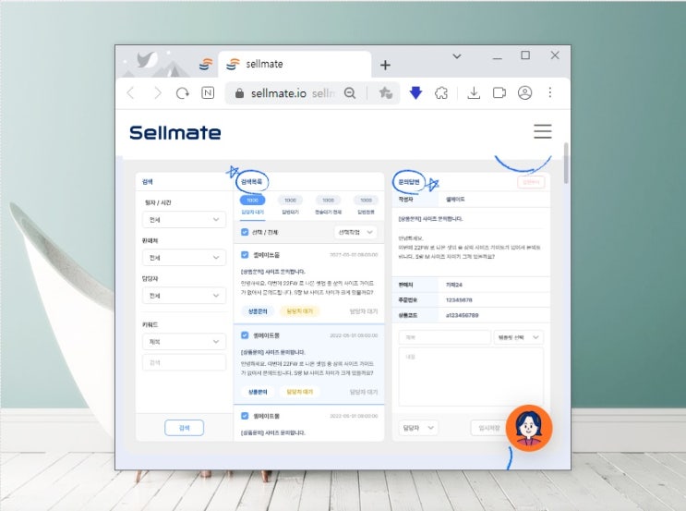Expand the 키워드 제목 dropdown
This screenshot has width=686, height=511.
point(184,342)
